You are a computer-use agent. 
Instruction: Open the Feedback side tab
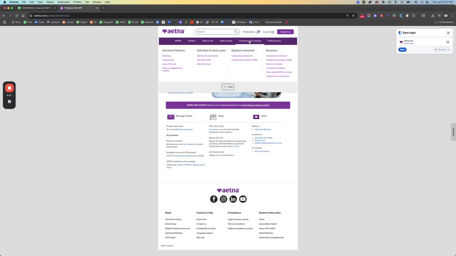pos(454,132)
